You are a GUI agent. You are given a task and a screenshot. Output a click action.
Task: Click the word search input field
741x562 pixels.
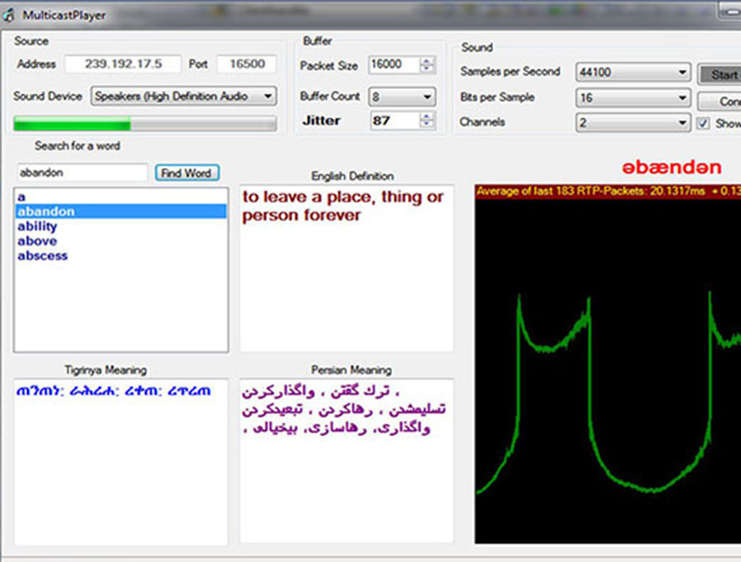click(x=82, y=173)
